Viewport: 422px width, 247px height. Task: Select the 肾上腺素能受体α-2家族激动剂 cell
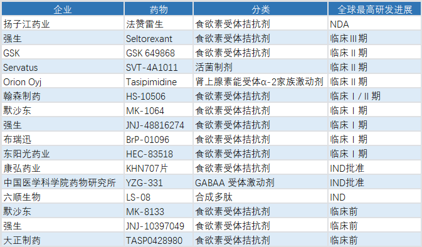pos(260,81)
